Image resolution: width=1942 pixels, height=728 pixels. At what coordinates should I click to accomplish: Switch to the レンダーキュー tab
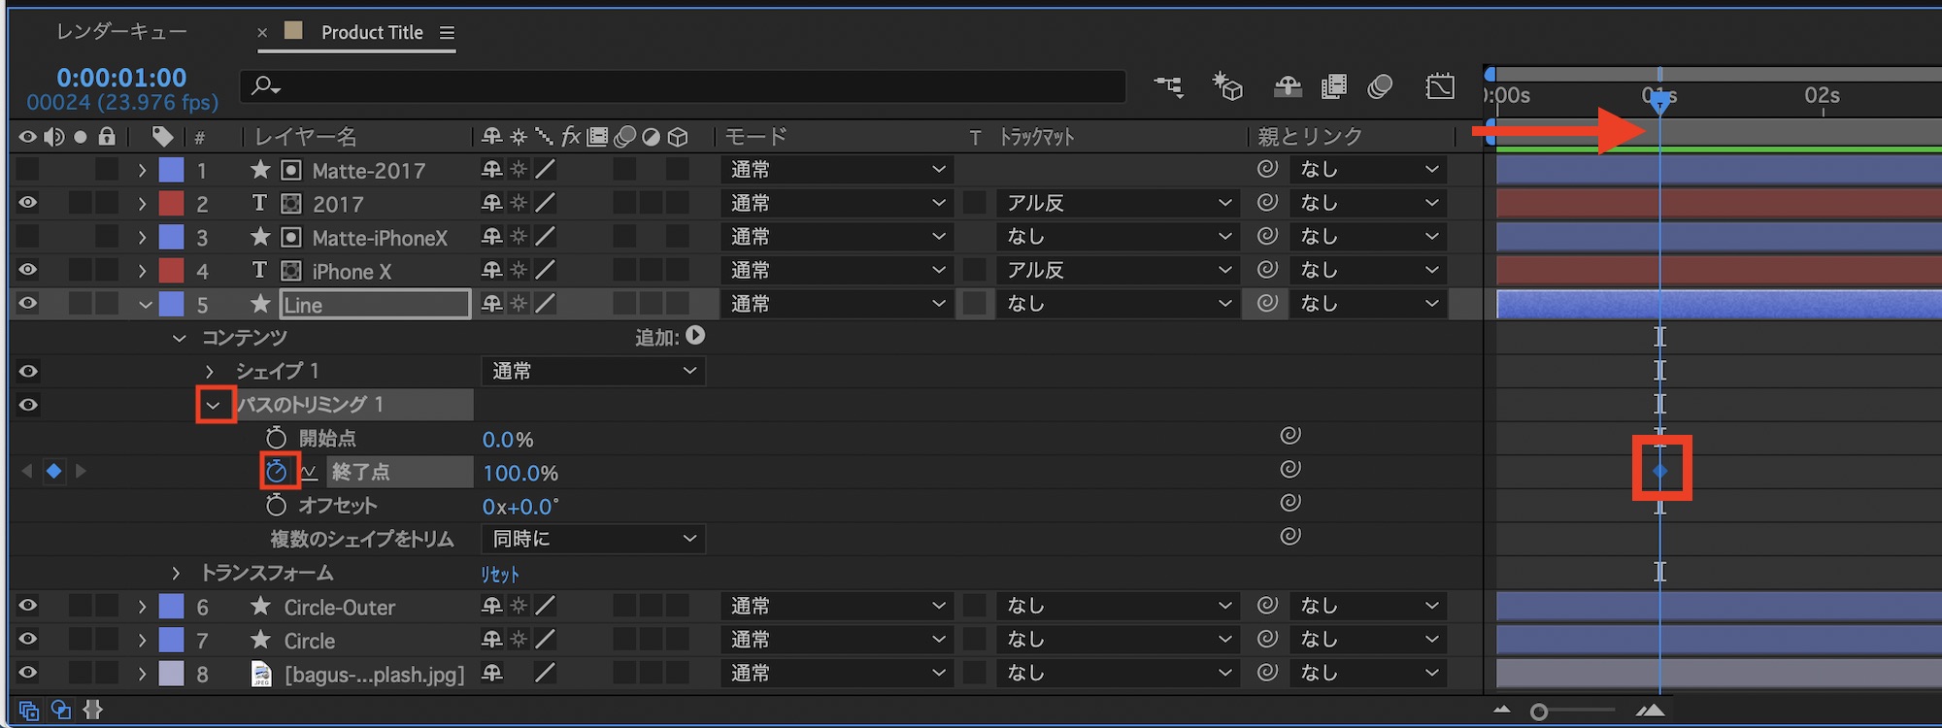coord(121,32)
